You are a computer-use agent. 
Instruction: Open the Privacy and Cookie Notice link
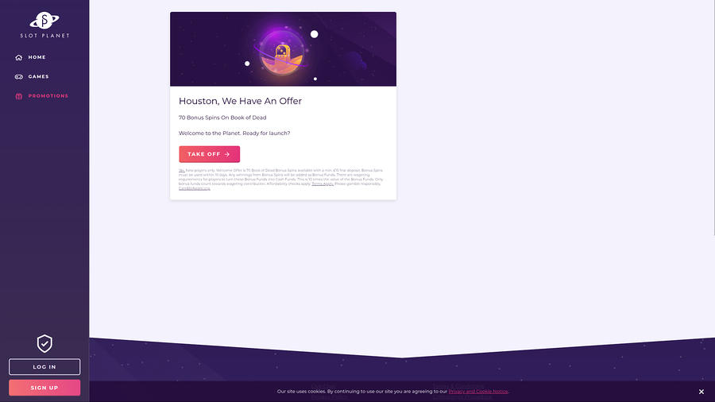[478, 392]
